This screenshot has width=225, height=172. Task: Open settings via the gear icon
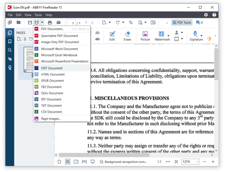pyautogui.click(x=206, y=15)
